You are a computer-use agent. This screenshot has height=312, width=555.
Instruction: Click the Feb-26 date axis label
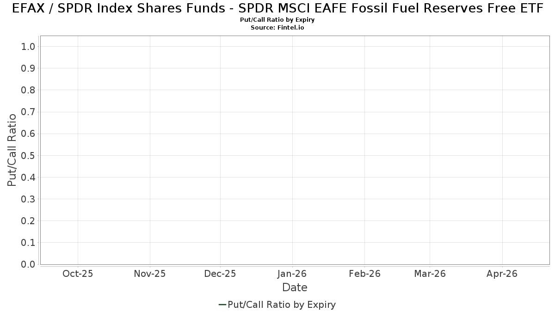pos(365,274)
